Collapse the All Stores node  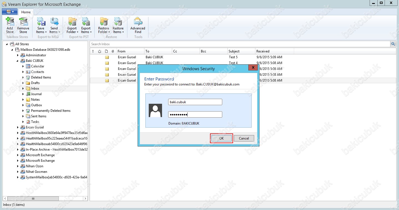(7, 44)
